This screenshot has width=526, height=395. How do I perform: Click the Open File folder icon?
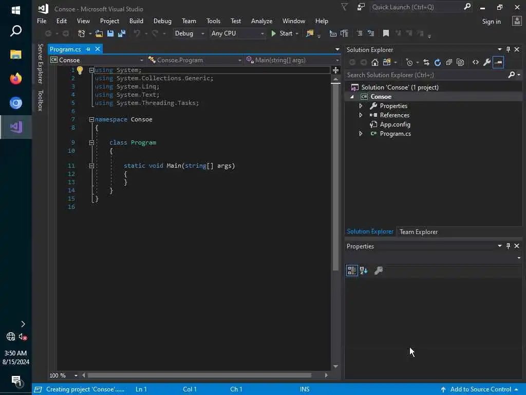(99, 33)
